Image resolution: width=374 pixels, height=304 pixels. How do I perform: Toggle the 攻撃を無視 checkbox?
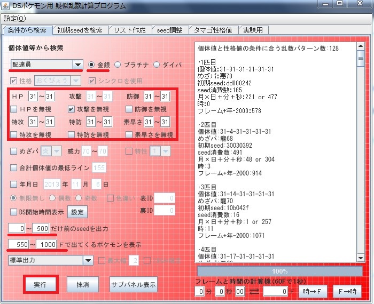coord(71,109)
